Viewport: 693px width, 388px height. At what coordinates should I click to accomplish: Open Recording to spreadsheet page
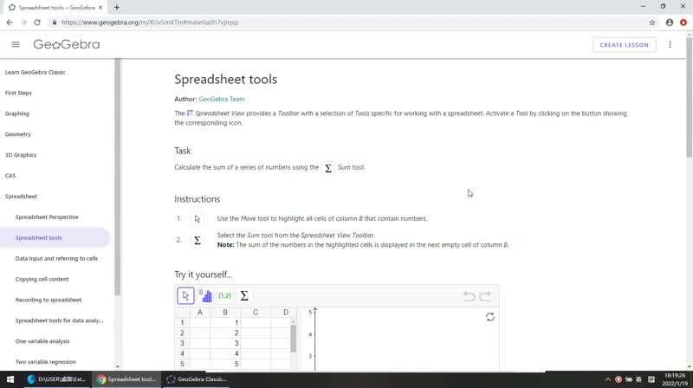[x=49, y=300]
